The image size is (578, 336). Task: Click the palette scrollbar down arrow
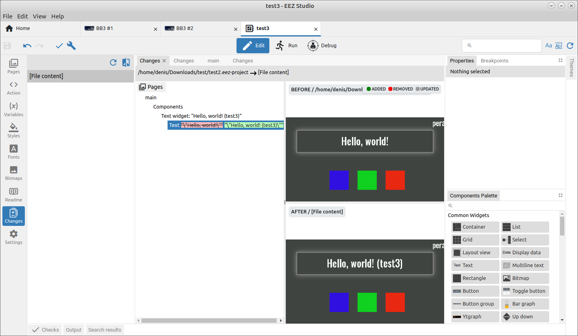pyautogui.click(x=562, y=320)
